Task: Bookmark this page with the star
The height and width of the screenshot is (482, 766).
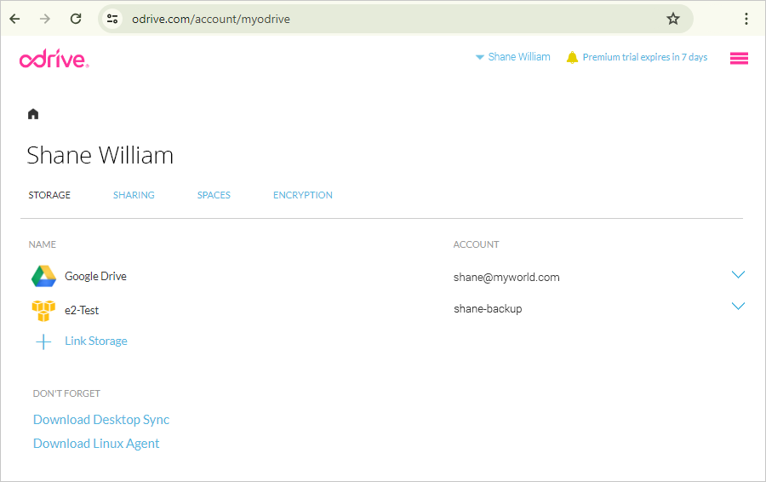Action: [672, 19]
